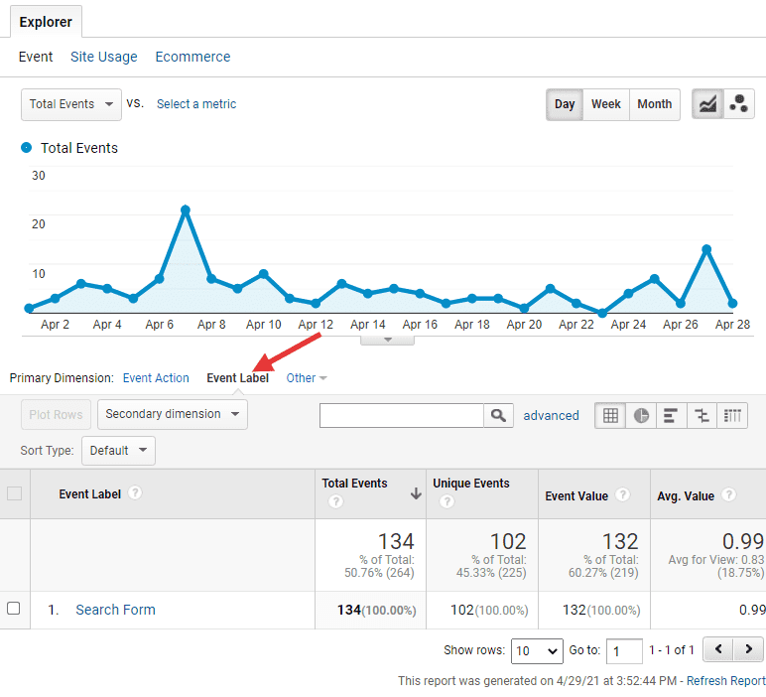Go to previous page of results
The image size is (766, 697).
pos(717,649)
